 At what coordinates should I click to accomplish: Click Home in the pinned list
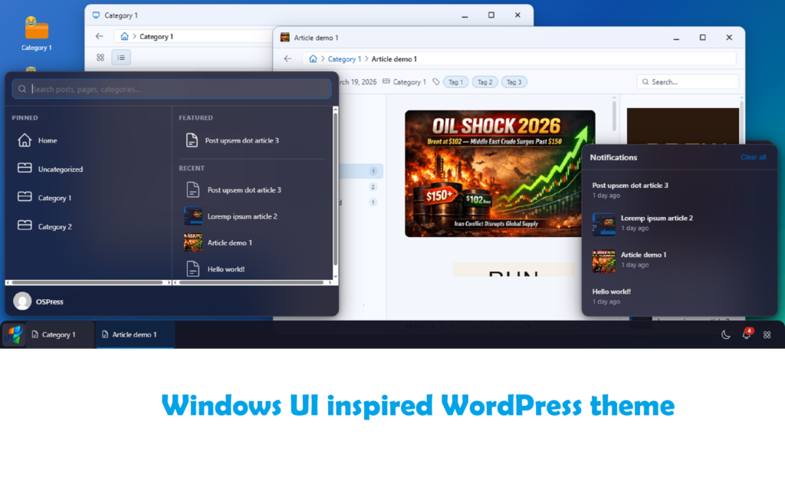point(48,140)
